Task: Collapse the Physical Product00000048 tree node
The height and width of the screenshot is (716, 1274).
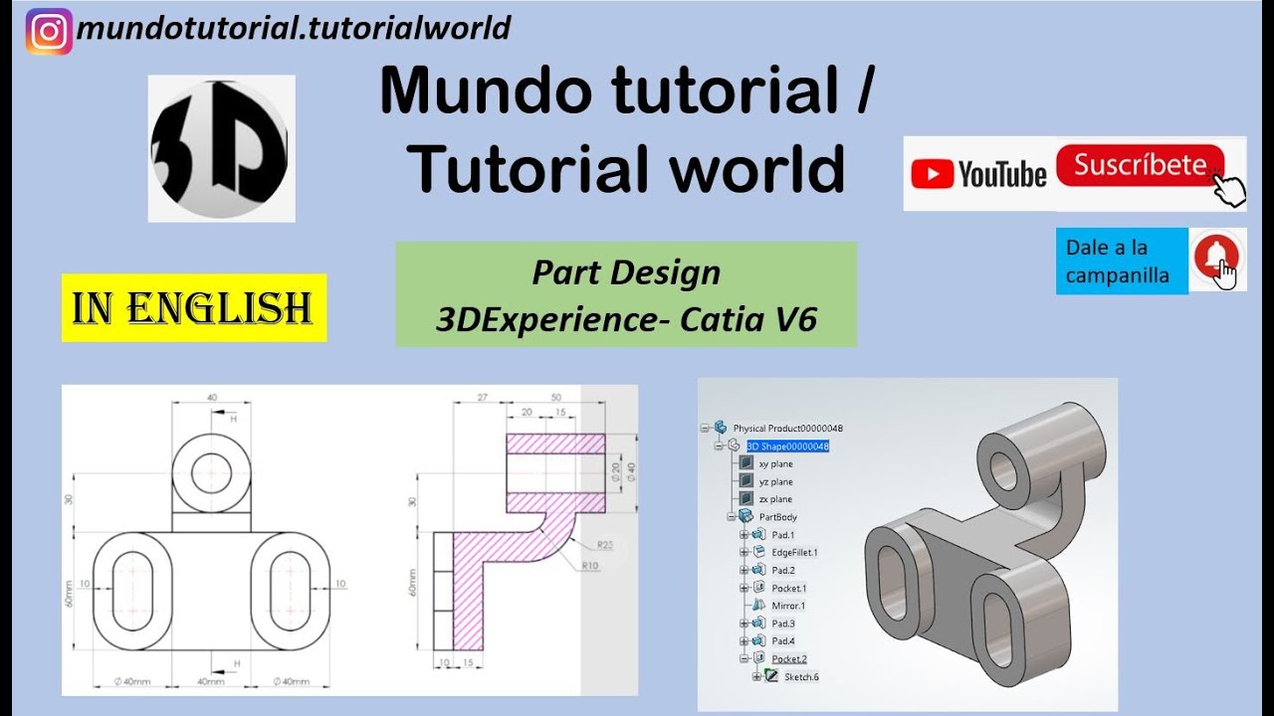Action: click(x=705, y=428)
